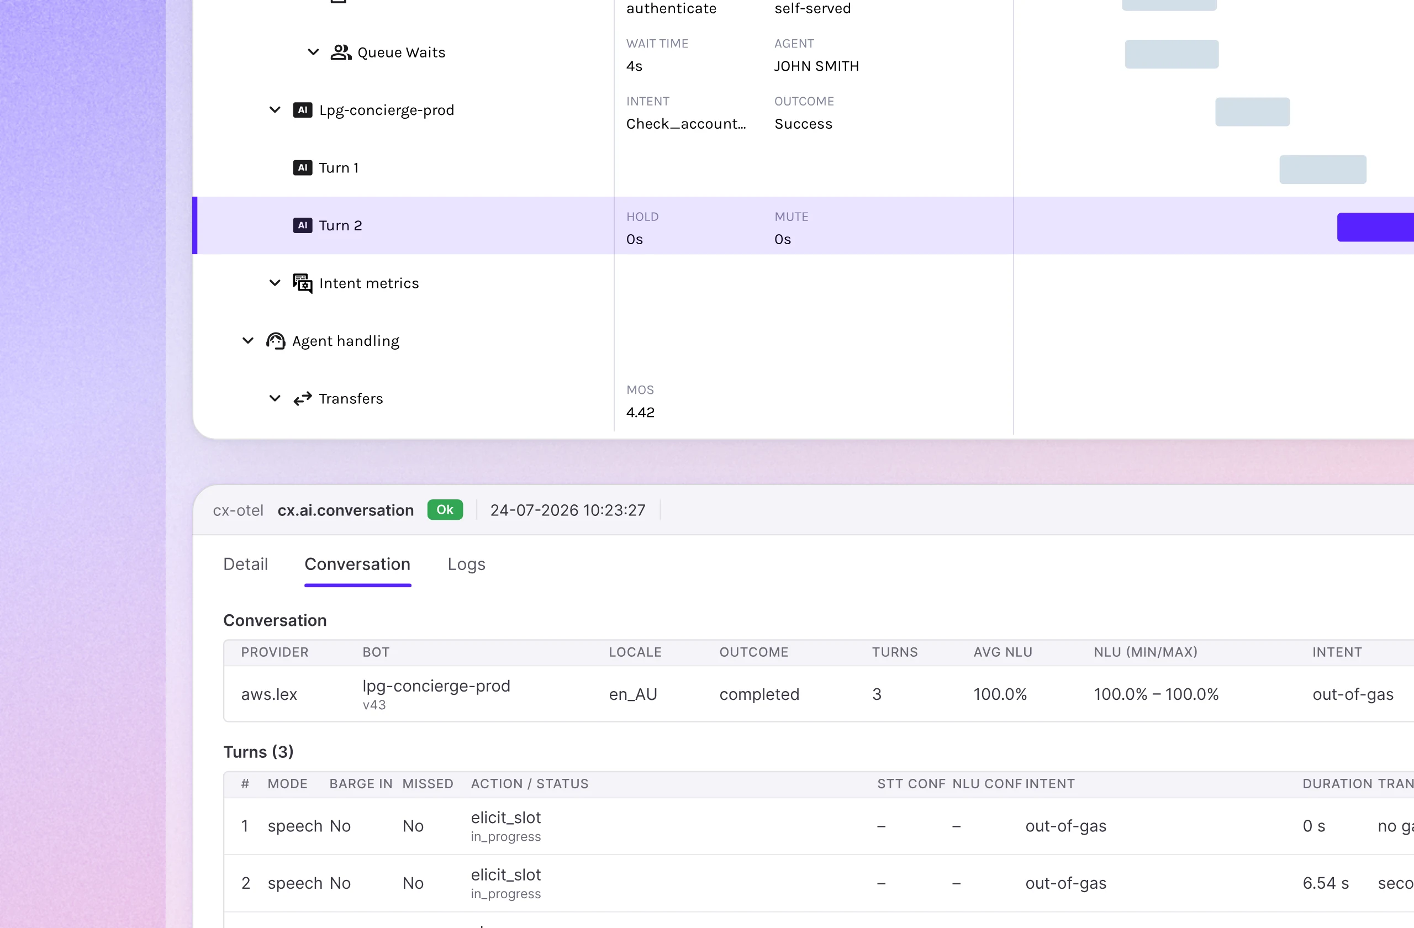This screenshot has height=928, width=1414.
Task: Click the Transfers arrows icon
Action: [x=302, y=398]
